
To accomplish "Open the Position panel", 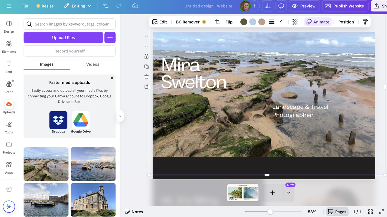I will (346, 22).
